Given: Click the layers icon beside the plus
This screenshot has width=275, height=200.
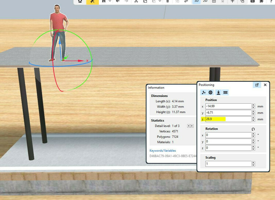Looking at the screenshot, I should [x=242, y=1].
